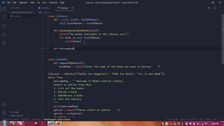The width and height of the screenshot is (224, 126).
Task: Open File Explorer from the taskbar
Action: tap(21, 124)
